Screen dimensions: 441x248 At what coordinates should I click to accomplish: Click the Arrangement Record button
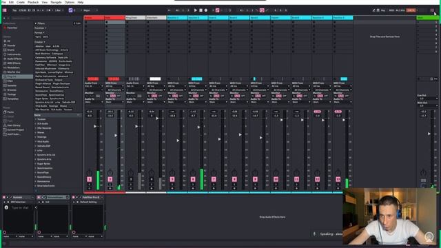(x=206, y=10)
